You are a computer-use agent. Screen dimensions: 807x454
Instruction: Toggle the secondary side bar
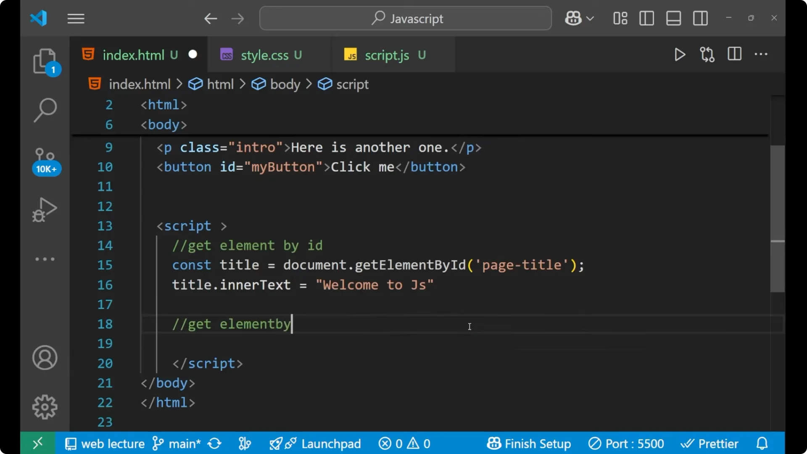coord(700,18)
